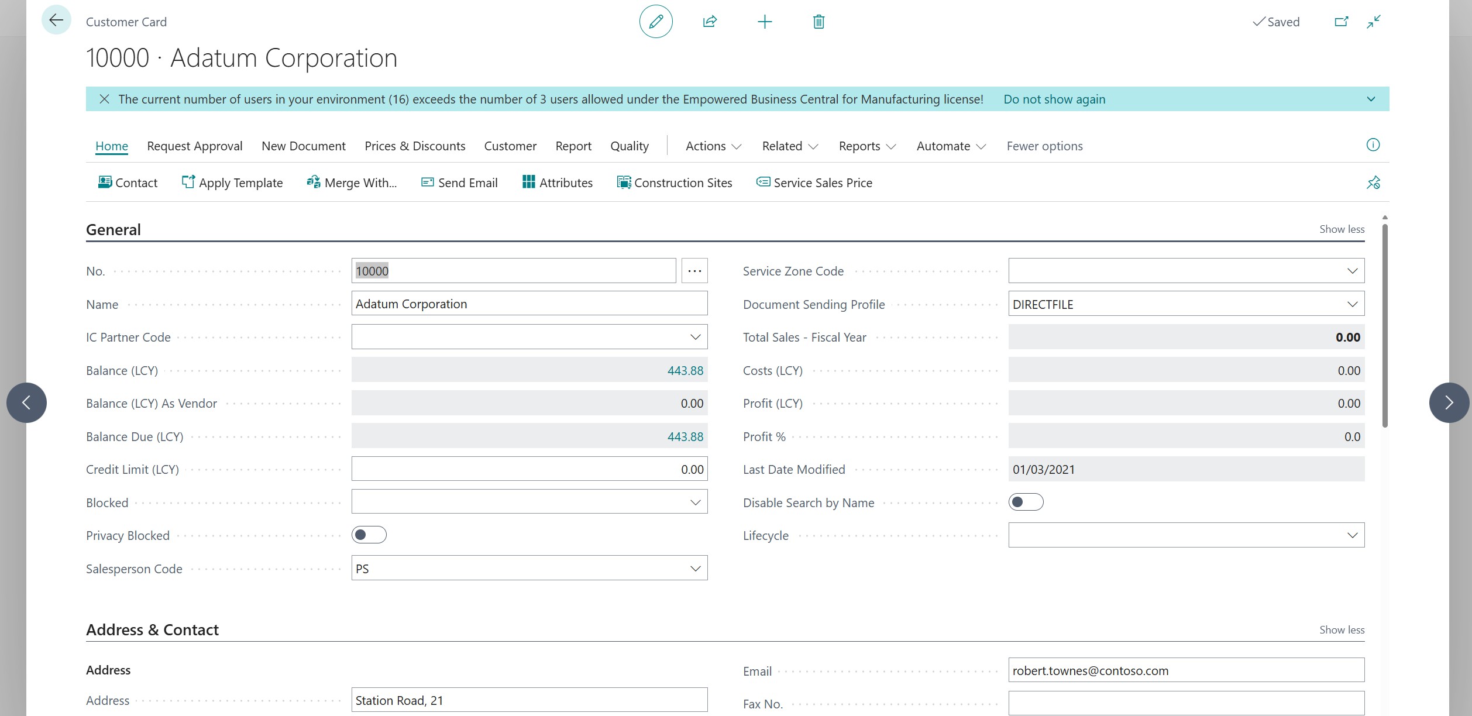1472x716 pixels.
Task: Click Do not show again link
Action: (x=1054, y=99)
